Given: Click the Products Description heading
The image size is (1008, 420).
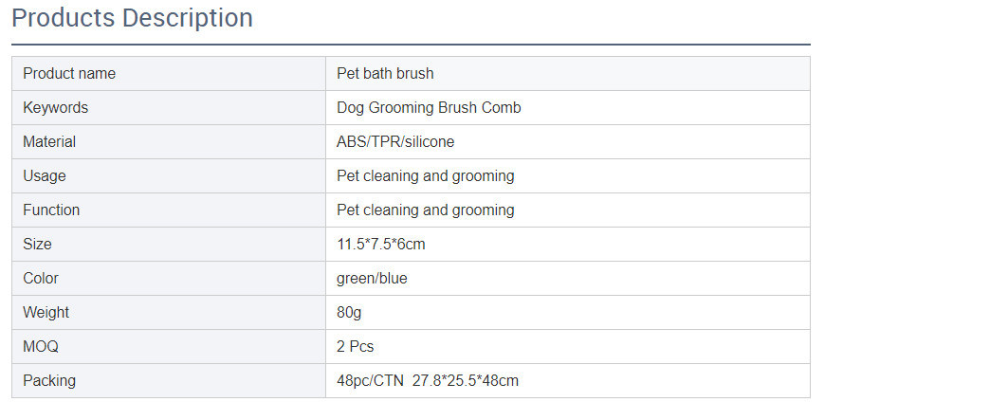Looking at the screenshot, I should [133, 18].
